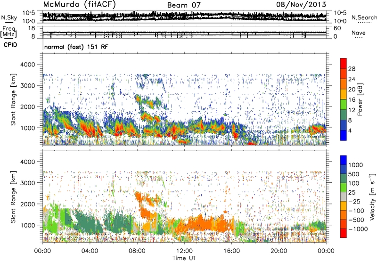Click the 1000 label on Velocity colorbar
Viewport: 377px width, 261px height.
coord(356,165)
